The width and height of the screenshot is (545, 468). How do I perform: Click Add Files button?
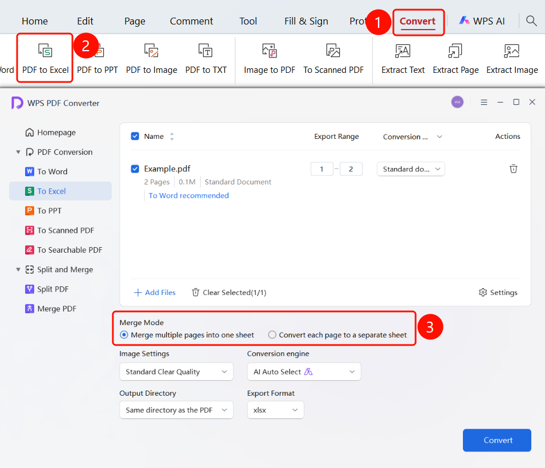[154, 292]
